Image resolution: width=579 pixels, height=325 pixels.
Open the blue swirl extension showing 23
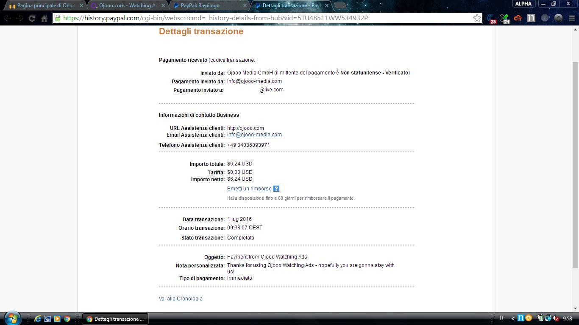pos(491,19)
